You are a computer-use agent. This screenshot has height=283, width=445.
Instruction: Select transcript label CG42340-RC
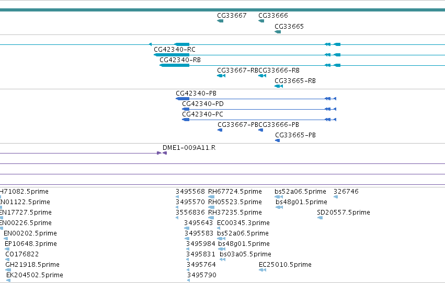click(175, 50)
